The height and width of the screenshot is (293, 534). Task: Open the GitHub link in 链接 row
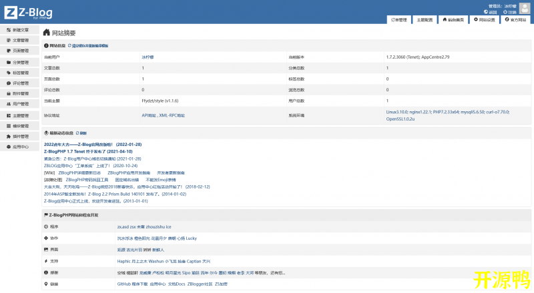click(x=123, y=284)
